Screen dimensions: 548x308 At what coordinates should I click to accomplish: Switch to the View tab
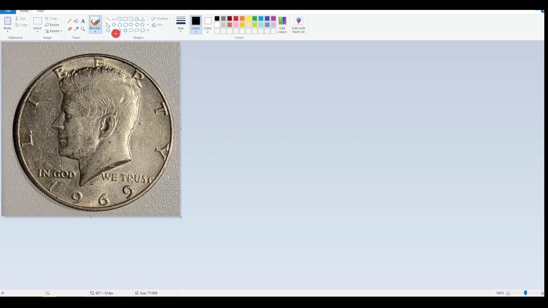[x=40, y=11]
